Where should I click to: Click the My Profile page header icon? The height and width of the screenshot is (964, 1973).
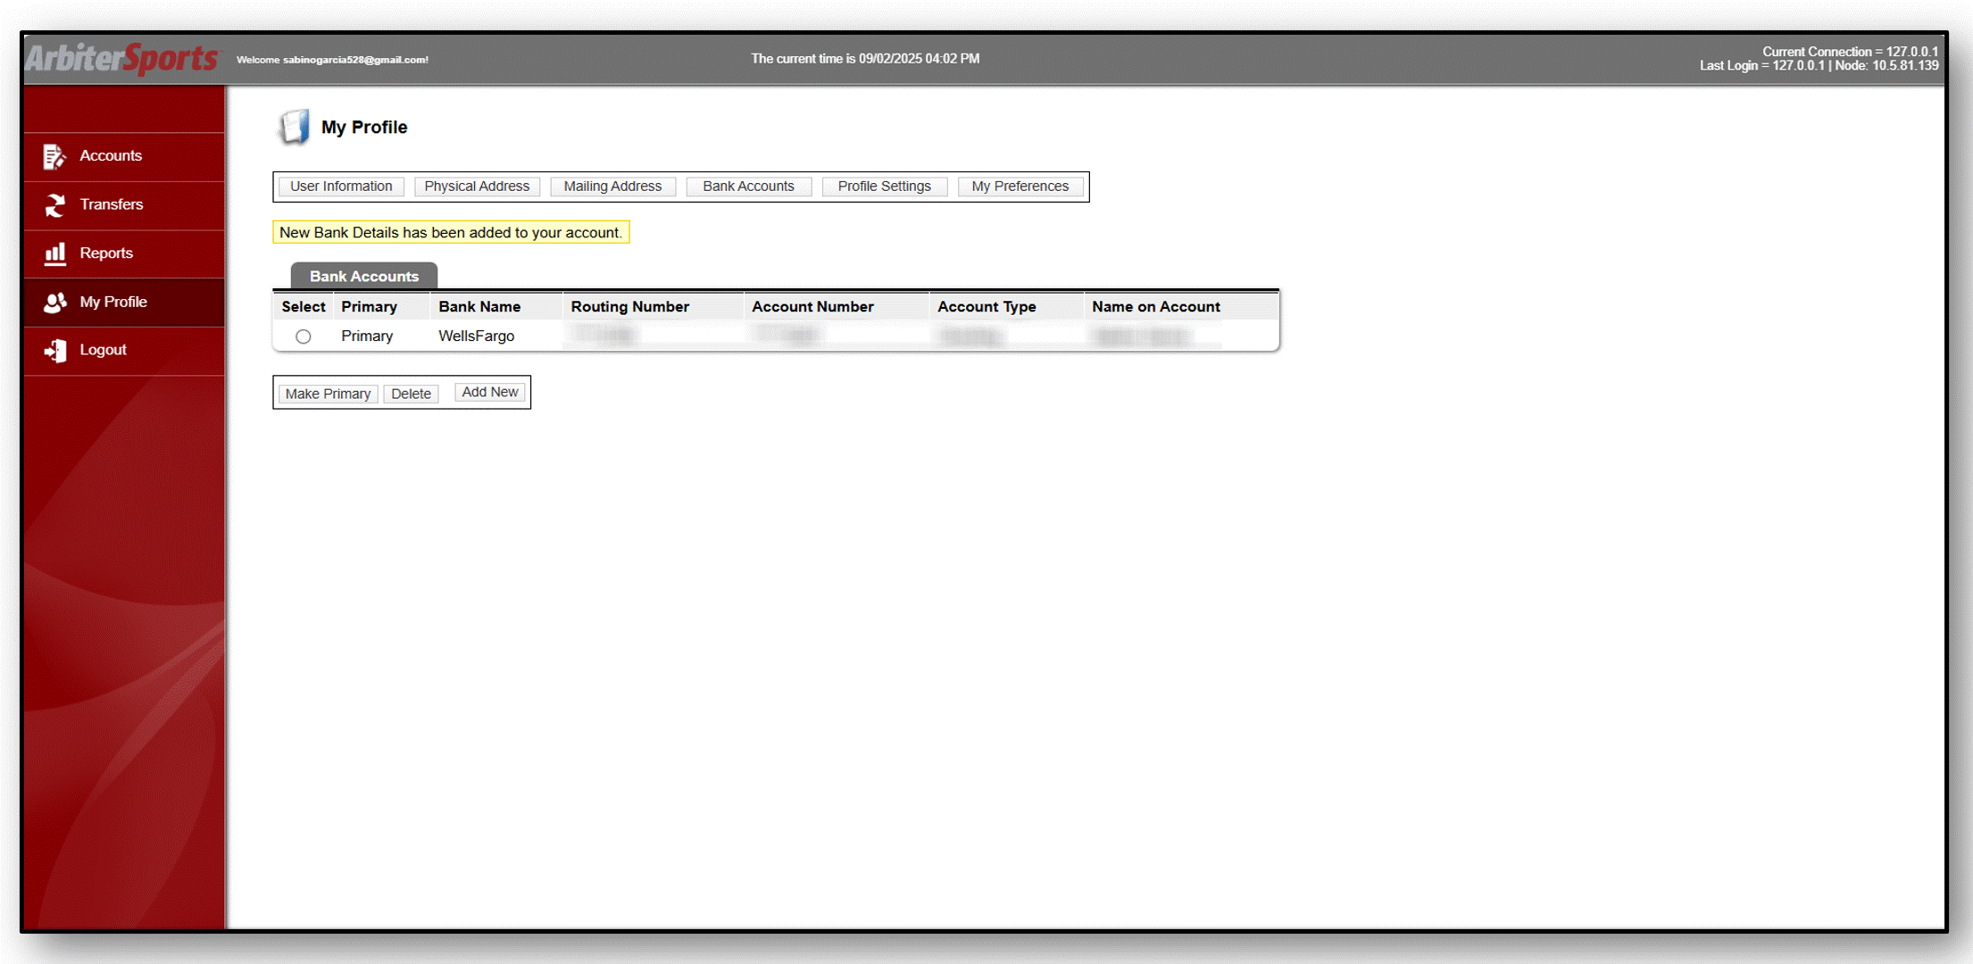tap(294, 128)
